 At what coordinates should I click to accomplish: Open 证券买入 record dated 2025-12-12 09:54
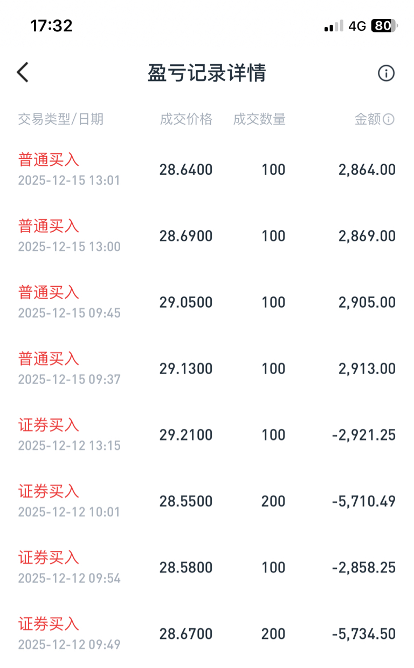pos(207,568)
